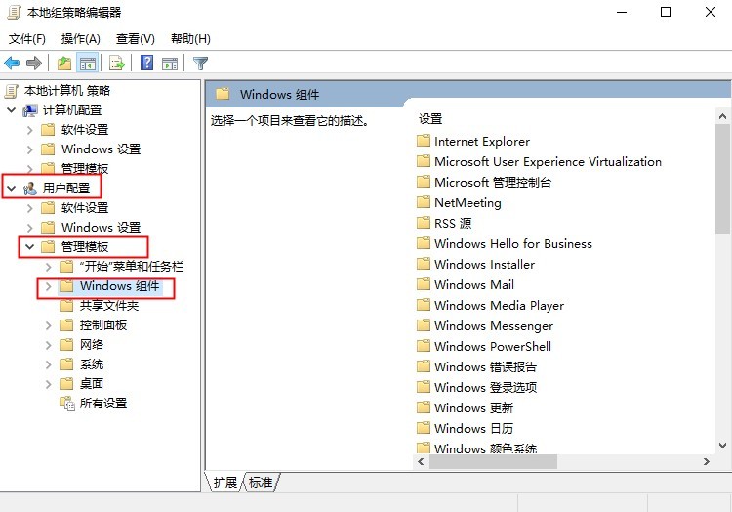Click vertical scrollbar down arrow
This screenshot has height=512, width=732.
722,446
